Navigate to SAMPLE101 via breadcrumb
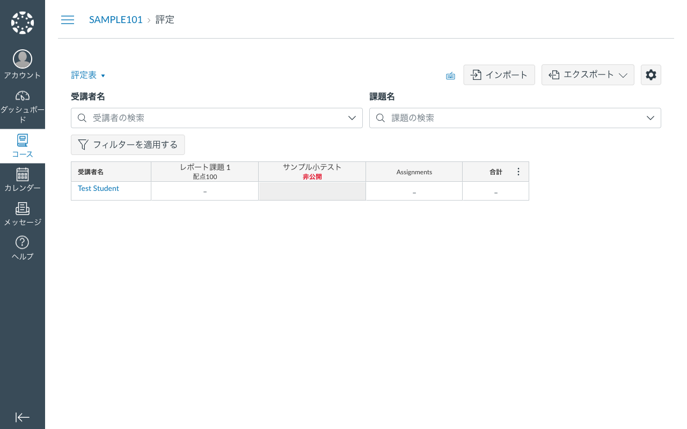The height and width of the screenshot is (429, 687). point(116,19)
